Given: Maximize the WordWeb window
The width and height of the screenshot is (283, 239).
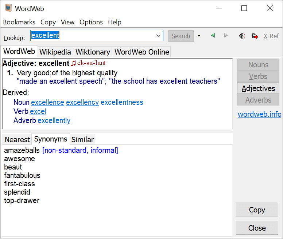Looking at the screenshot, I should [244, 8].
